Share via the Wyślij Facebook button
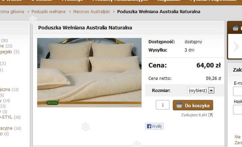 click(154, 126)
